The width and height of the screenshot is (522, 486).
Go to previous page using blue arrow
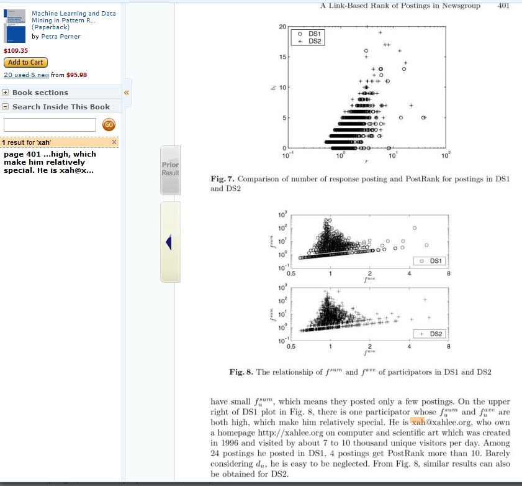pos(168,242)
